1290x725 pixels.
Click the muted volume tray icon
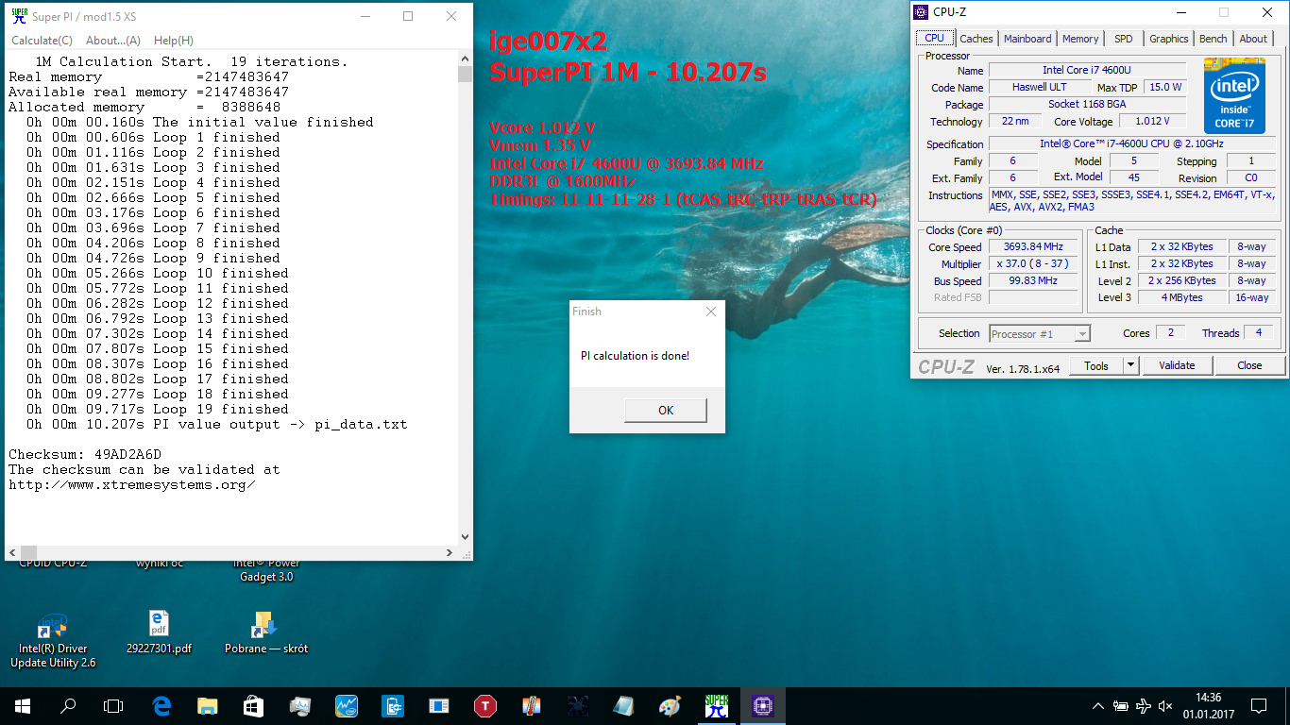pos(1165,705)
